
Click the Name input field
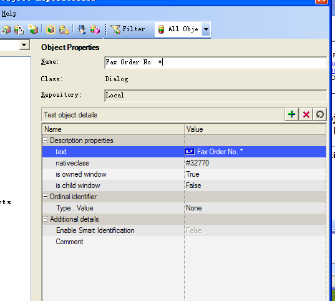click(216, 62)
